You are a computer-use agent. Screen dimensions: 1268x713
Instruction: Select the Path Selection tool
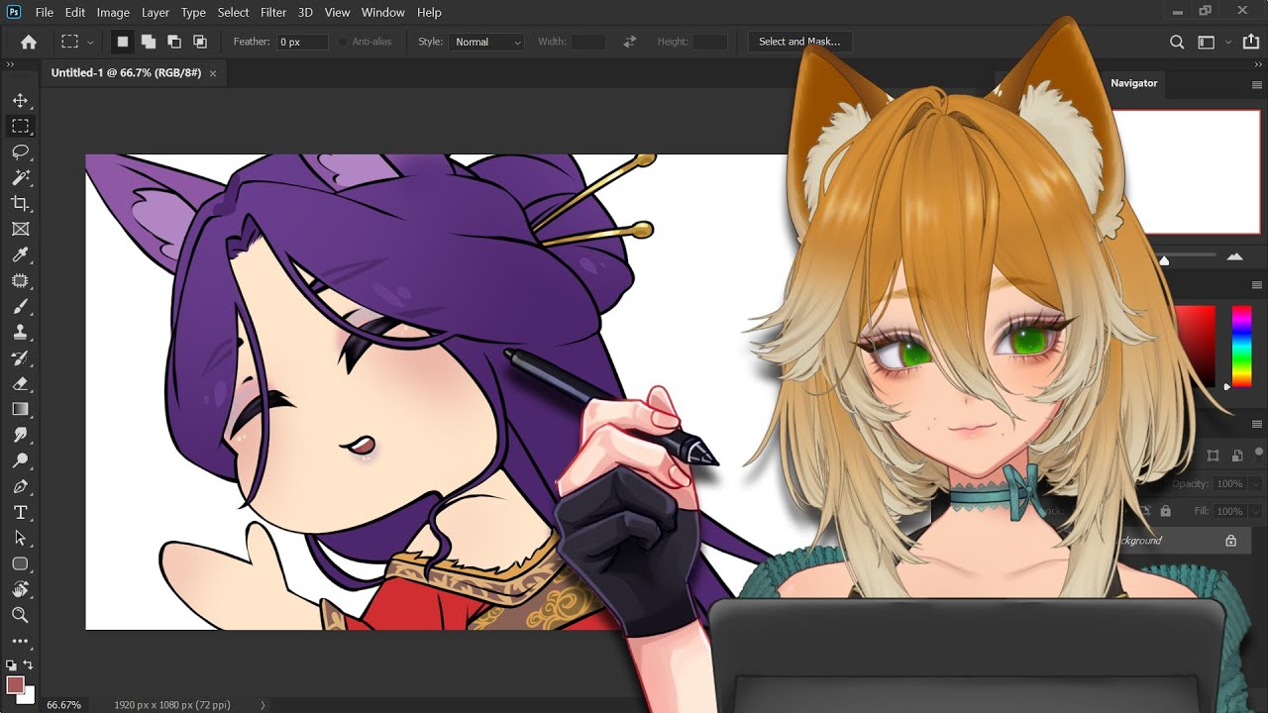pos(20,538)
